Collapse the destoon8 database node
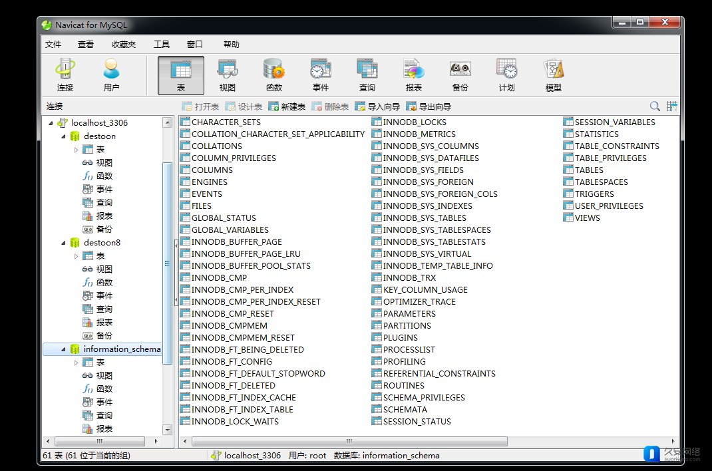Image resolution: width=712 pixels, height=471 pixels. click(x=64, y=243)
